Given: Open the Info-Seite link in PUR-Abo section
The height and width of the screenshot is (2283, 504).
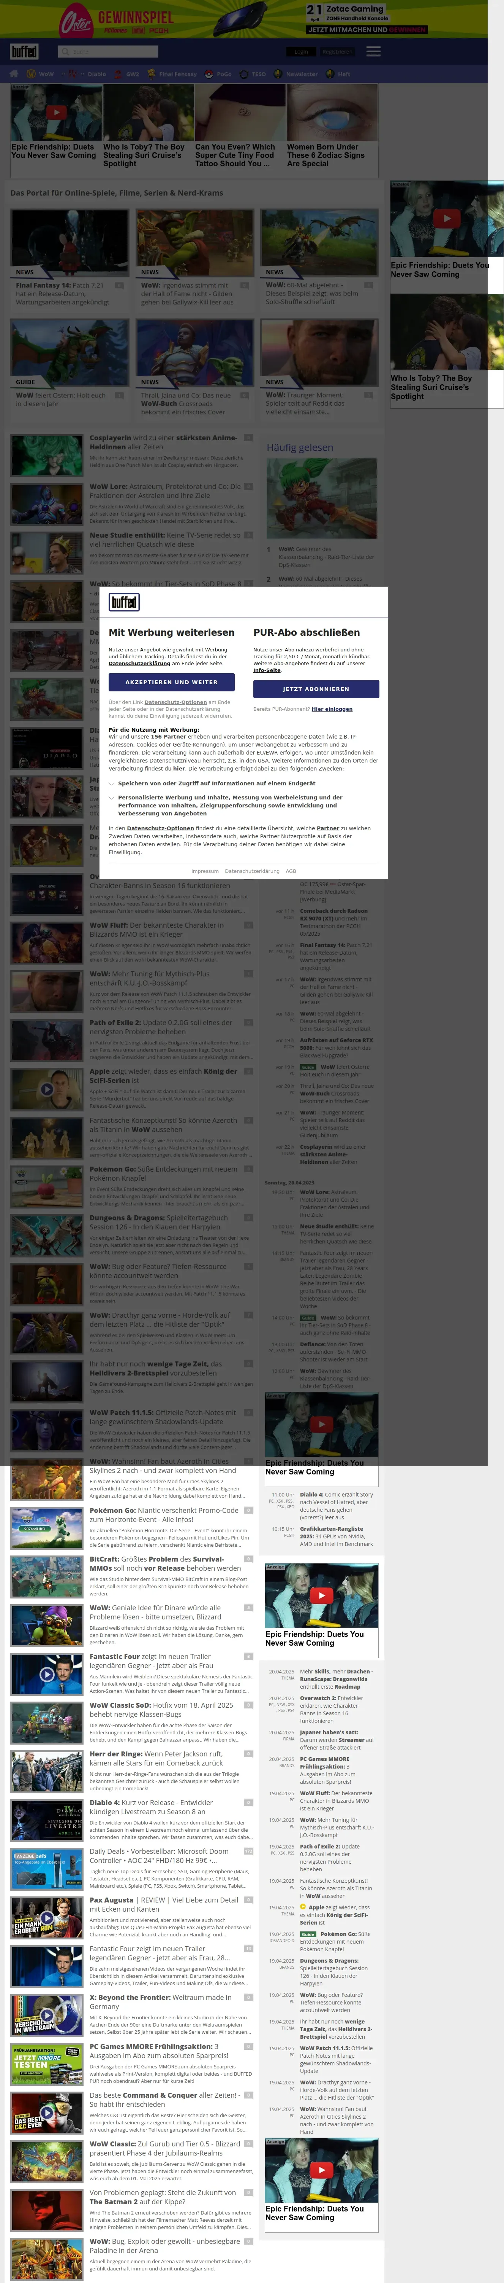Looking at the screenshot, I should (267, 670).
